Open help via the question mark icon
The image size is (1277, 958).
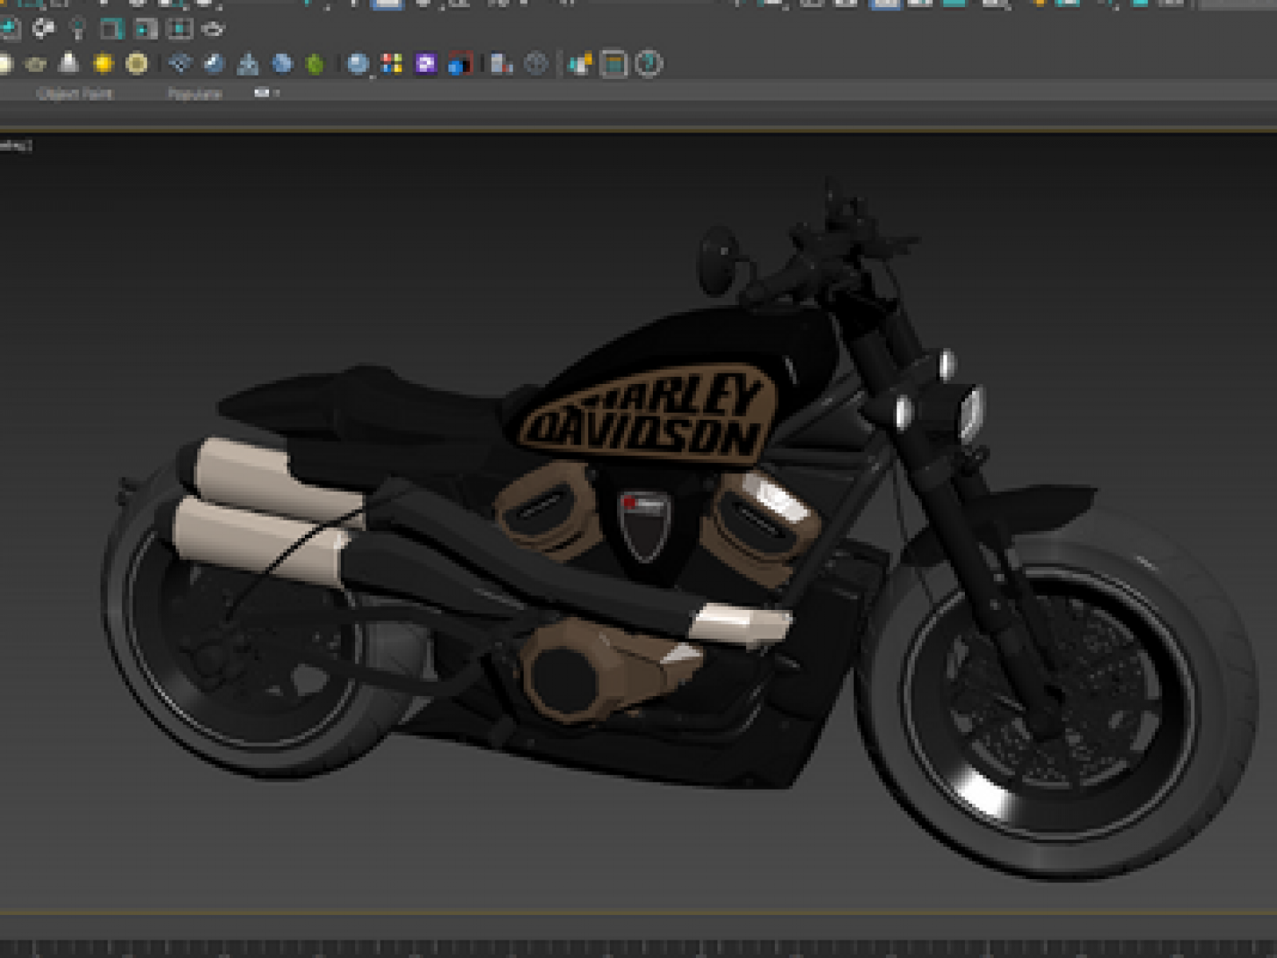(649, 63)
